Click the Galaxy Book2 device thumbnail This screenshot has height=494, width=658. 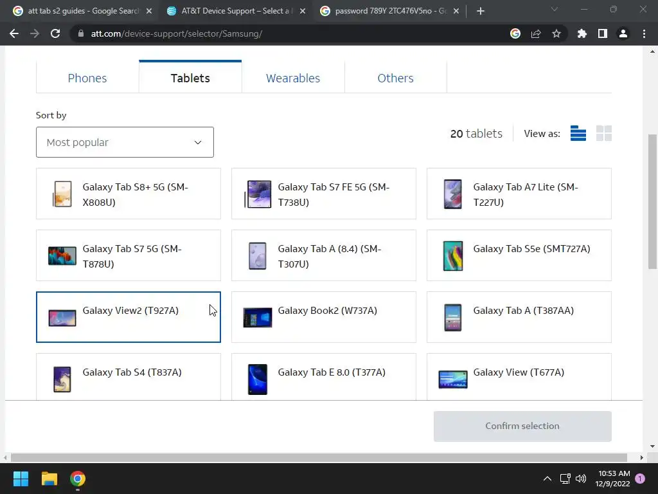258,318
